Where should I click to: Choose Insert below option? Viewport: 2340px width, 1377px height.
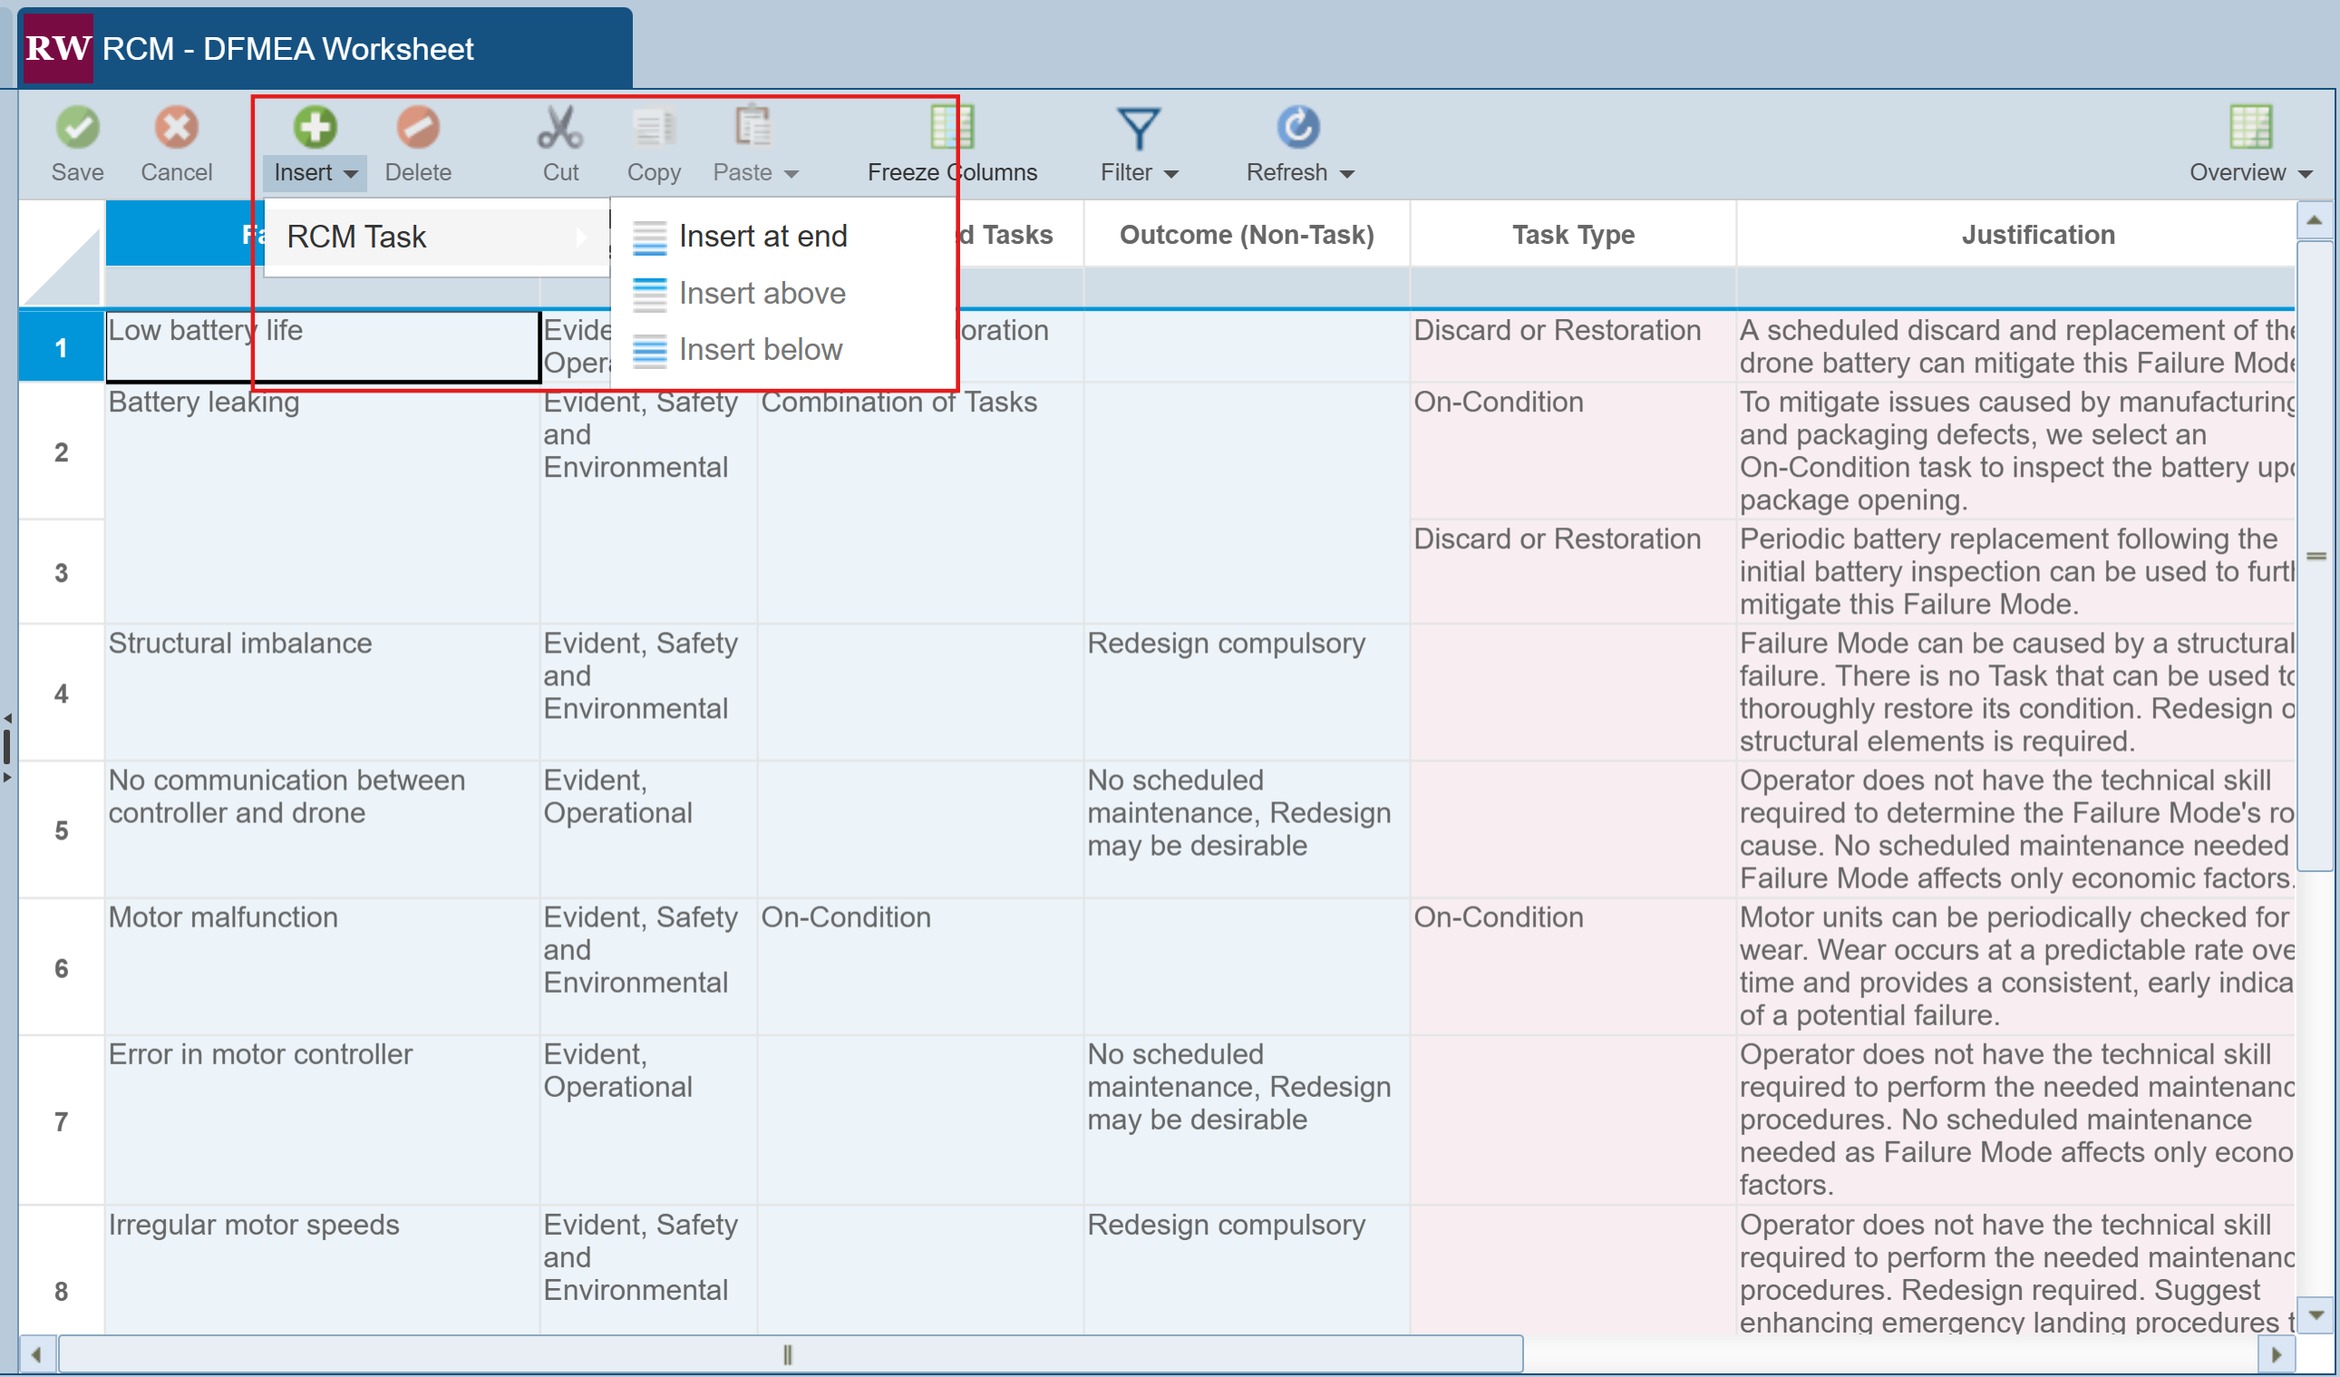point(761,349)
